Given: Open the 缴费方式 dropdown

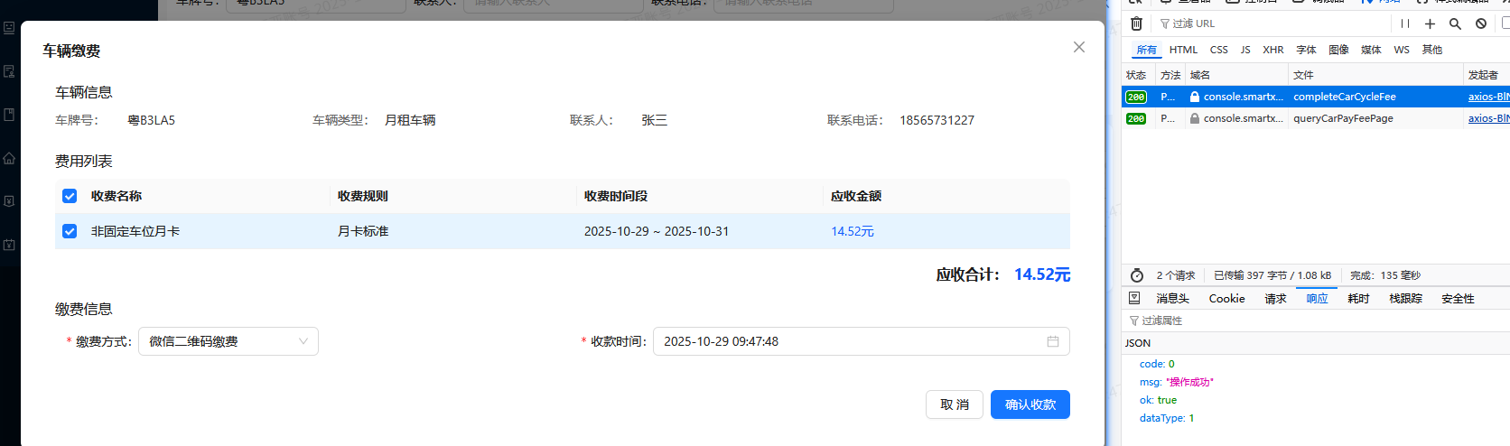Looking at the screenshot, I should (228, 341).
